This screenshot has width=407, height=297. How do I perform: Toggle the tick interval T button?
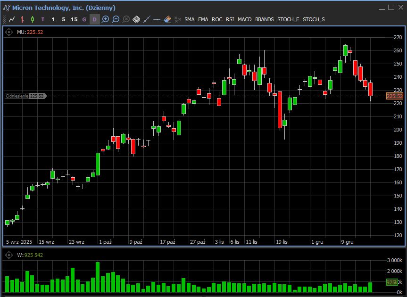[43, 19]
